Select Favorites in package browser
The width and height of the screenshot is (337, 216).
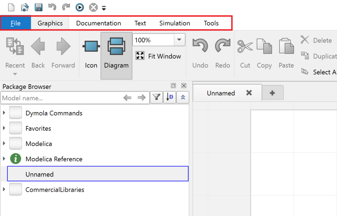(x=38, y=128)
